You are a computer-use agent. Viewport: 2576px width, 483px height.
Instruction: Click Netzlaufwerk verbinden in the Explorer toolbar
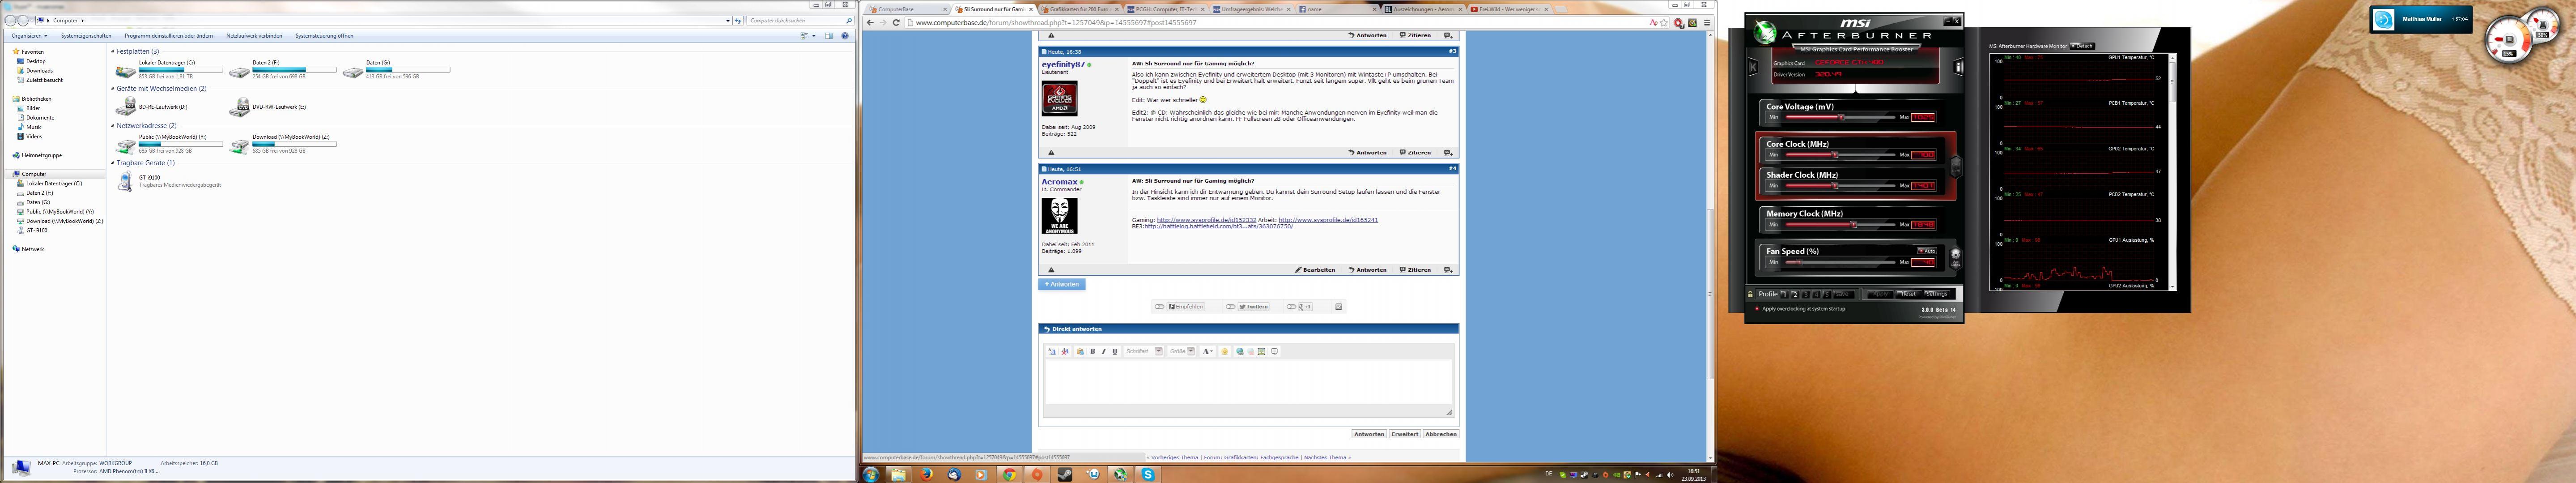click(x=254, y=36)
